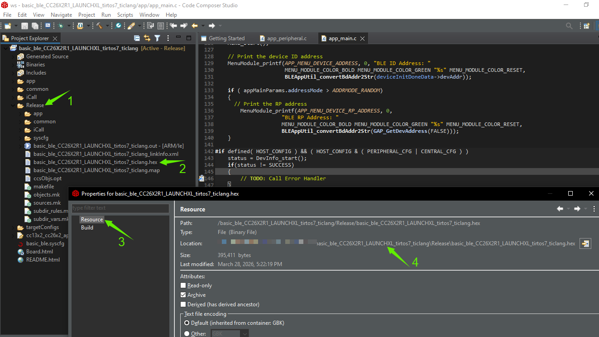This screenshot has height=337, width=599.
Task: Build project with the hammer icon
Action: (x=99, y=26)
